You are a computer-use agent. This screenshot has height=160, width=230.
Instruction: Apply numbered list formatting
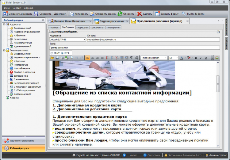107,58
